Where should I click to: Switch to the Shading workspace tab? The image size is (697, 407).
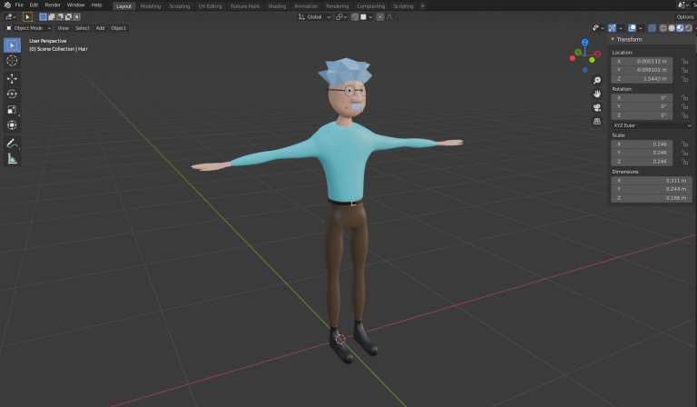pyautogui.click(x=277, y=6)
